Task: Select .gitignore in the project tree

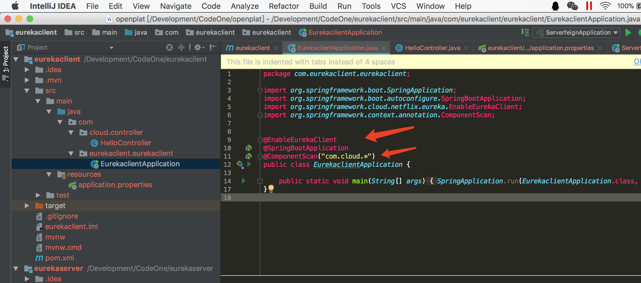Action: [x=62, y=216]
